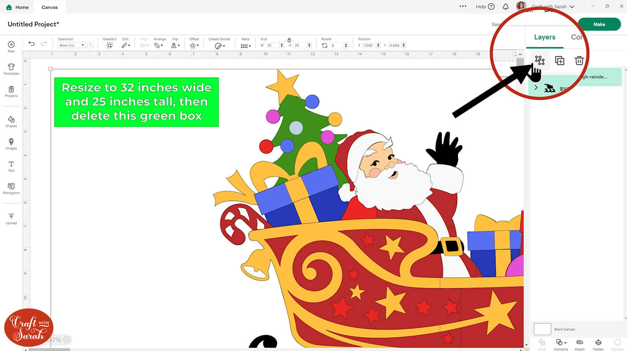Select the Layers tab

click(545, 37)
